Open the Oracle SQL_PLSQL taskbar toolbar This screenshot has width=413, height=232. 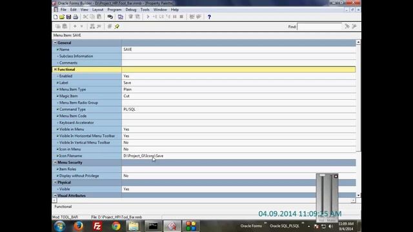pyautogui.click(x=285, y=226)
